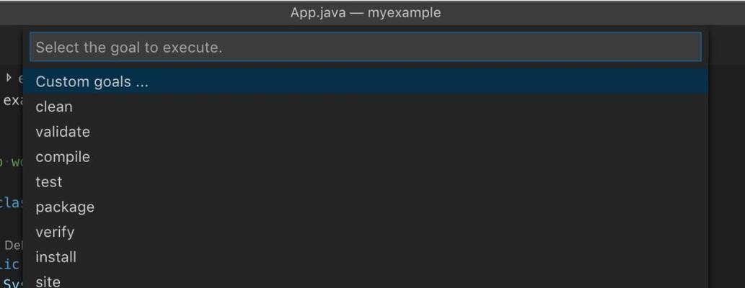Choose 'Custom goals ...' from the list

click(x=366, y=81)
